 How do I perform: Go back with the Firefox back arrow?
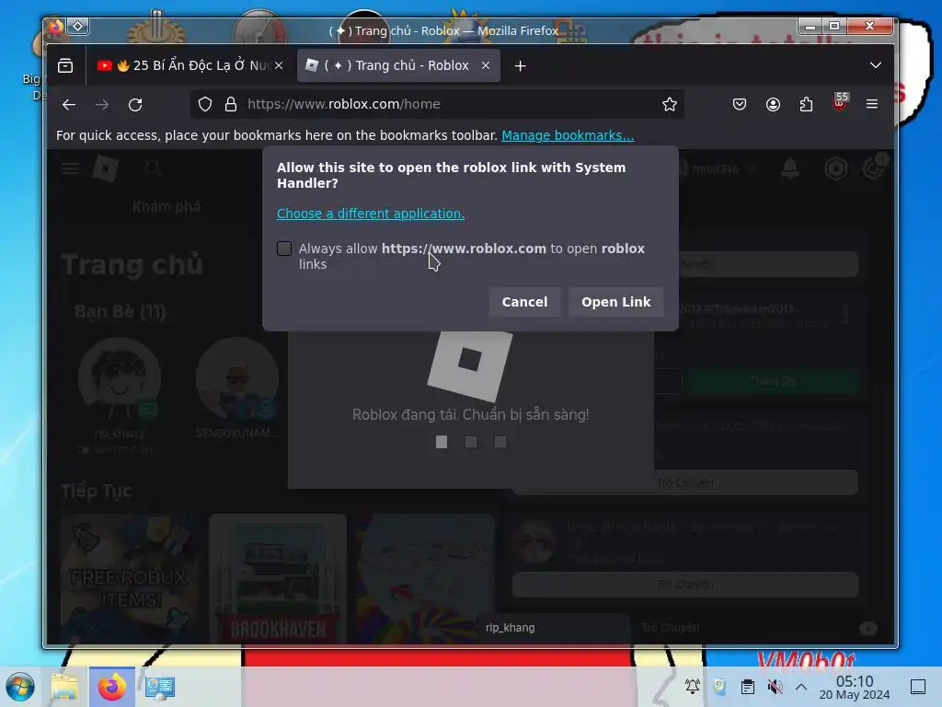click(x=69, y=105)
